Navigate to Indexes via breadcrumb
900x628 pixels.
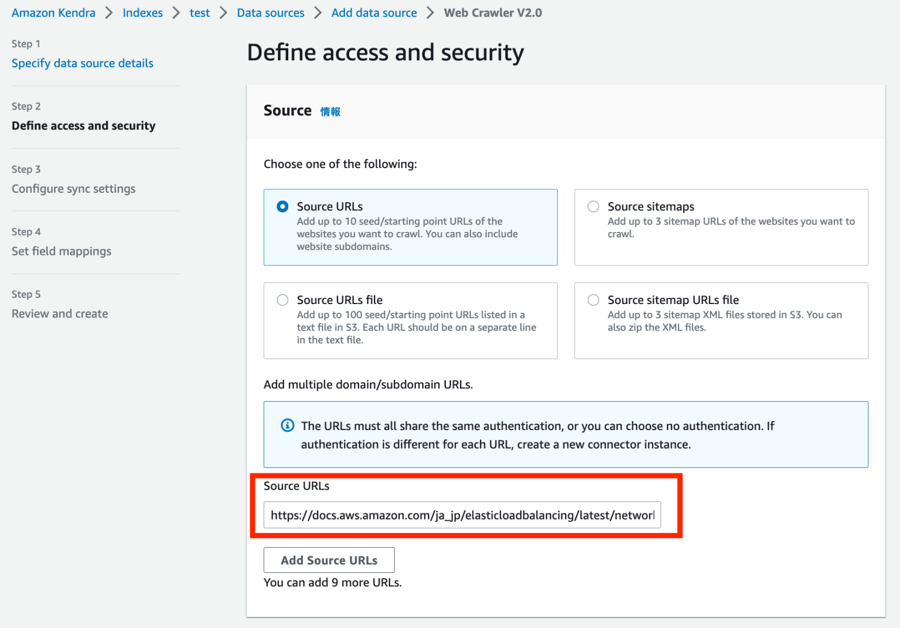142,12
